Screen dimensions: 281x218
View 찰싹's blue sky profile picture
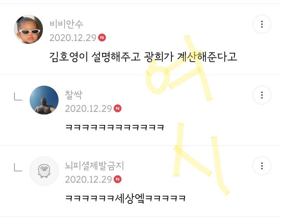[44, 100]
